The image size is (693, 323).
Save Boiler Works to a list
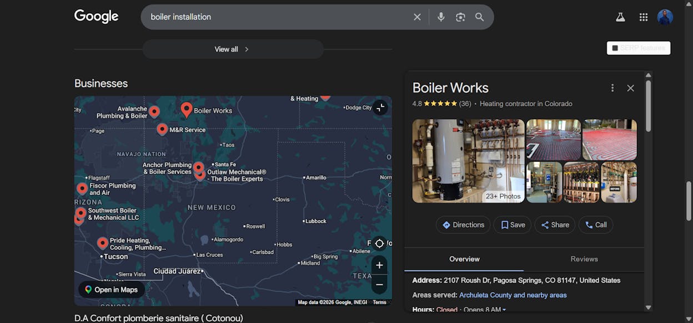[x=513, y=225]
